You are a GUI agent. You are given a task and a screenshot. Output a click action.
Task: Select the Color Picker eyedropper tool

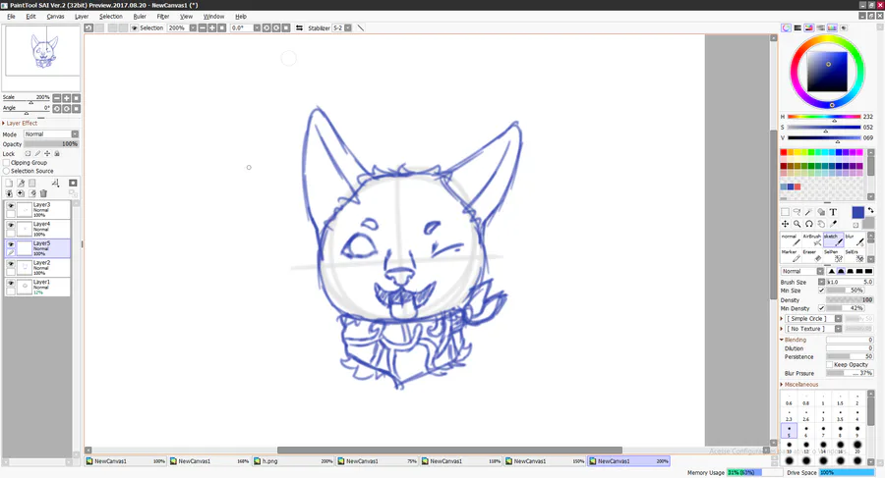tap(833, 224)
